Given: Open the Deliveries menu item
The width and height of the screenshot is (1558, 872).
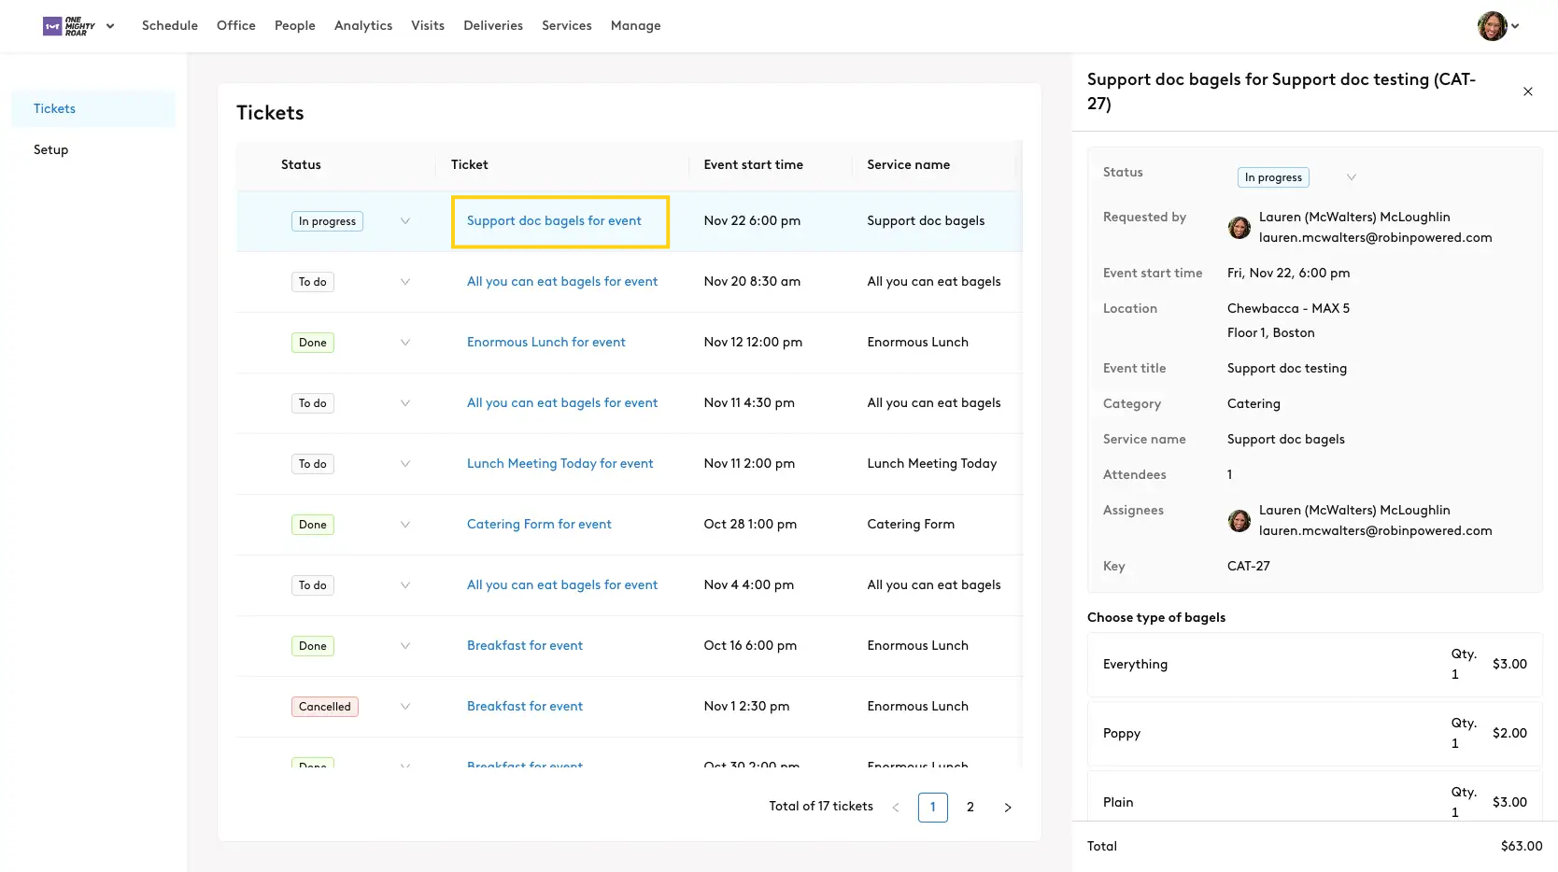Looking at the screenshot, I should pyautogui.click(x=492, y=26).
